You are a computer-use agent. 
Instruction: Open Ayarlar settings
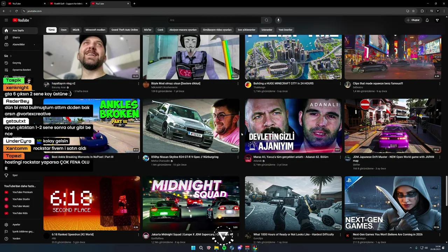20,225
